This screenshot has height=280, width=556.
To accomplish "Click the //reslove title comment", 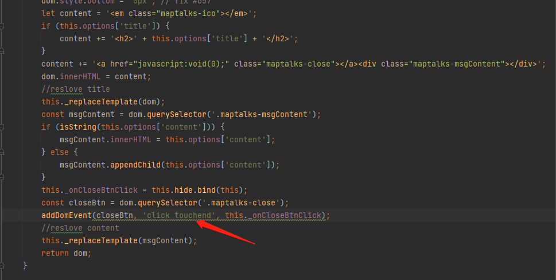I will (76, 89).
